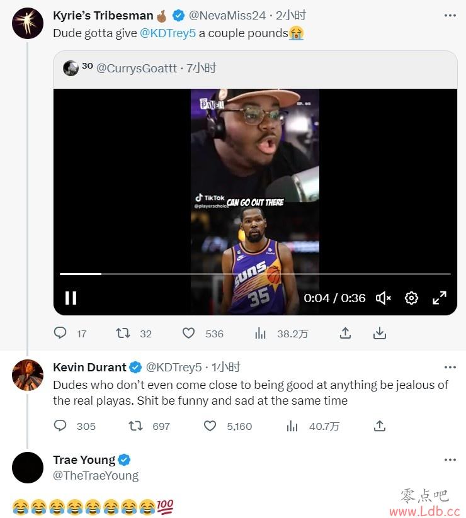466x518 pixels.
Task: Open the @TheTraeYoung profile handle
Action: [x=96, y=476]
